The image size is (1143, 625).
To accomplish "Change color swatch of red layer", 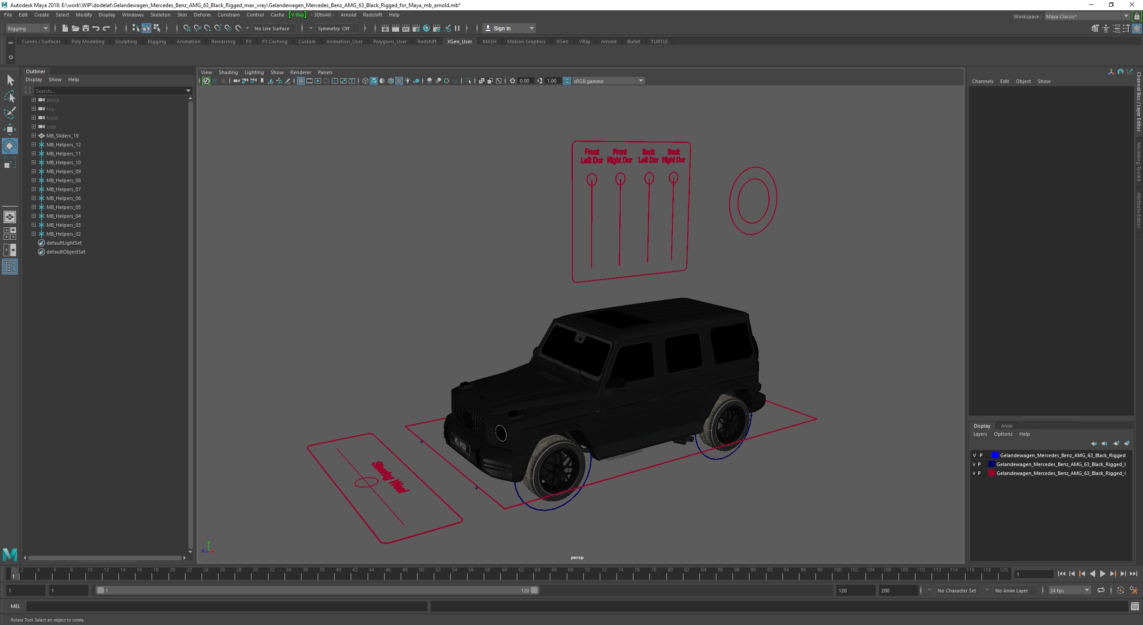I will [x=991, y=473].
